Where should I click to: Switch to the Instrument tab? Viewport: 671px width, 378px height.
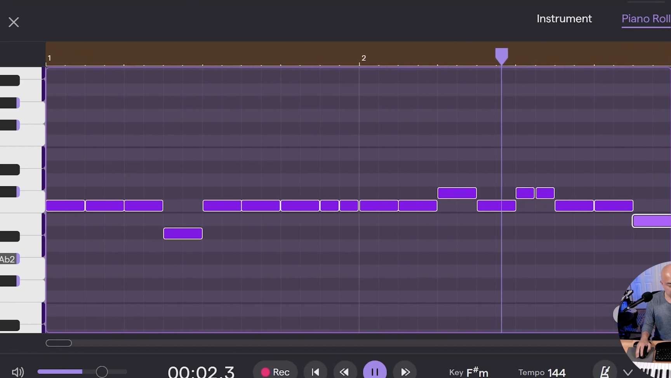click(564, 19)
